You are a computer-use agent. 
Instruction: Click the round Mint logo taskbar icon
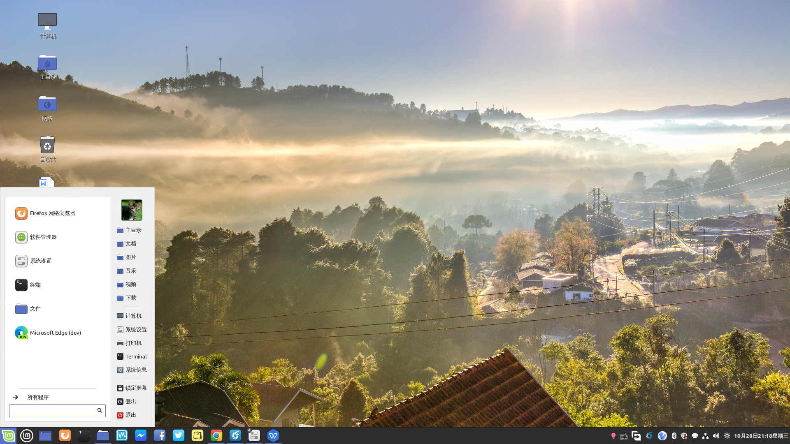(x=27, y=436)
